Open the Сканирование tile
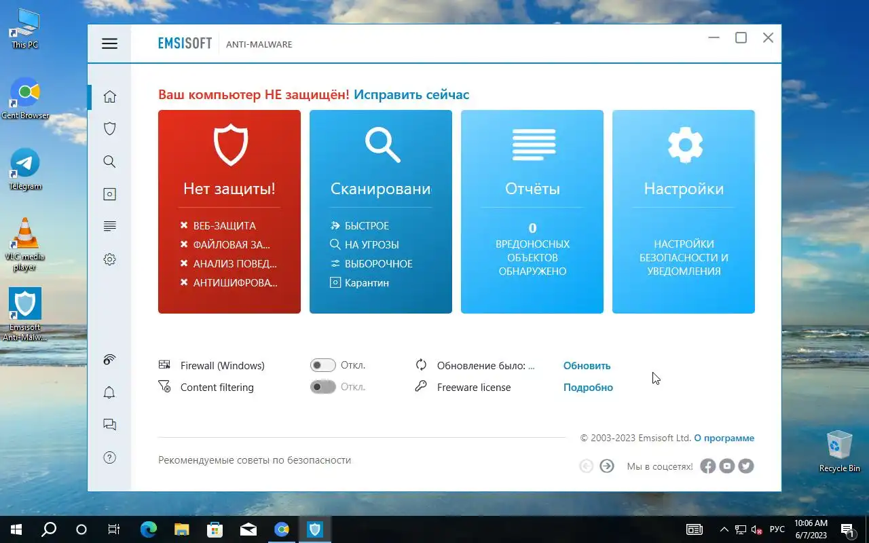The width and height of the screenshot is (869, 543). tap(381, 212)
